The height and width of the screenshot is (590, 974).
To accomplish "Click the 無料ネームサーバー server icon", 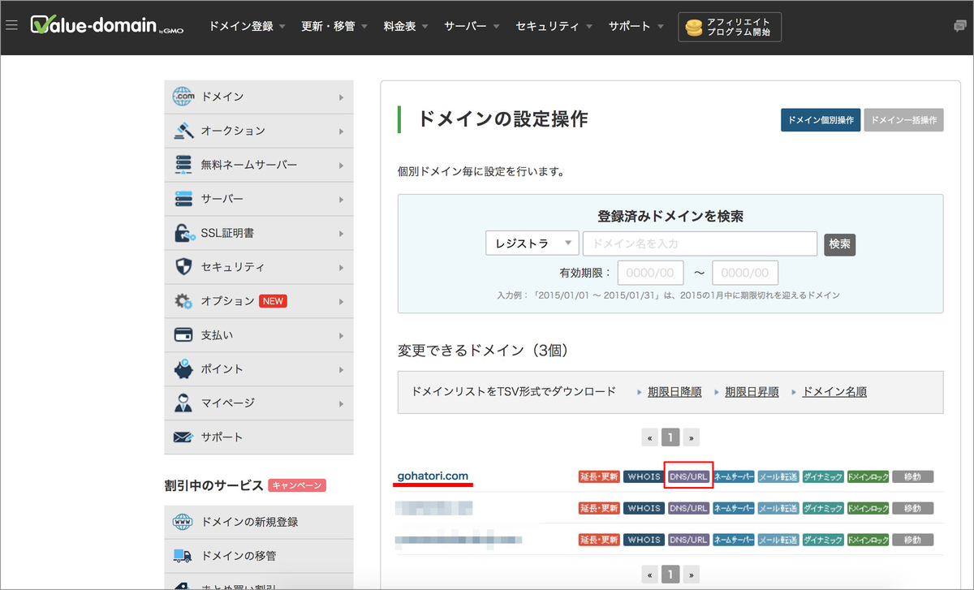I will (183, 165).
